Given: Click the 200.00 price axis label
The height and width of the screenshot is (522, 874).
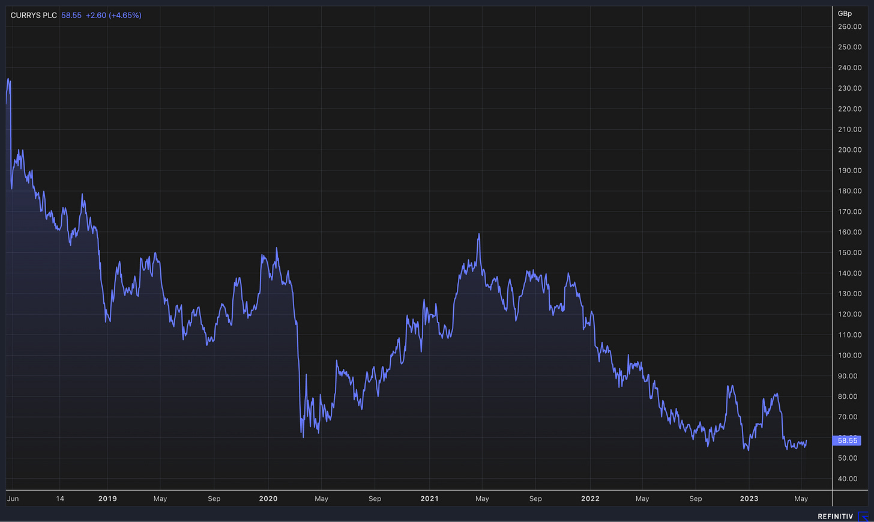Looking at the screenshot, I should point(850,150).
